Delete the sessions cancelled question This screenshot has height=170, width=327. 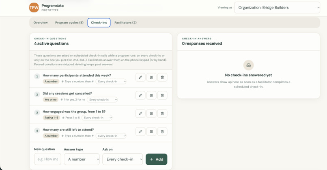click(162, 95)
